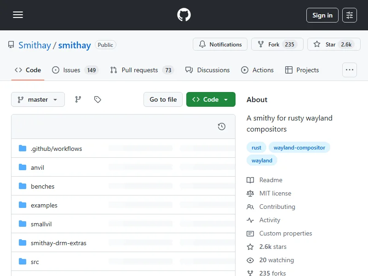The width and height of the screenshot is (368, 276).
Task: Open the hamburger navigation menu
Action: click(18, 15)
